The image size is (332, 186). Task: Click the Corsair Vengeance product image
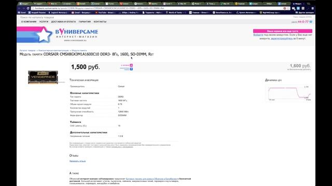tap(43, 77)
